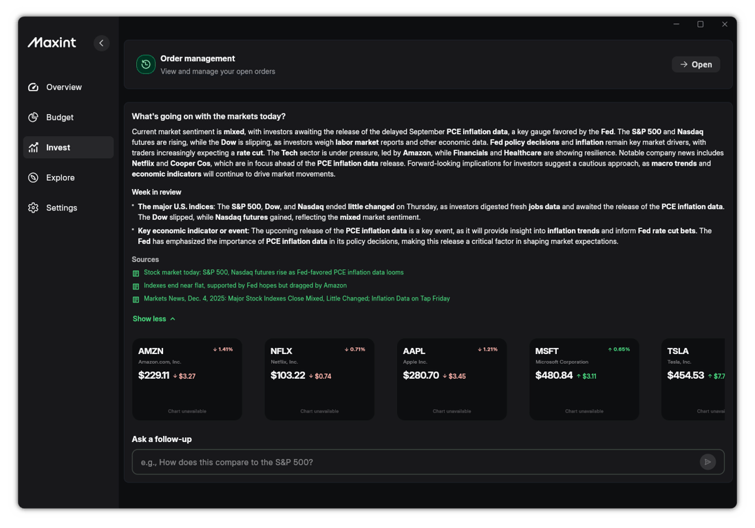Image resolution: width=755 pixels, height=528 pixels.
Task: Open the NFLX stock card
Action: click(319, 379)
